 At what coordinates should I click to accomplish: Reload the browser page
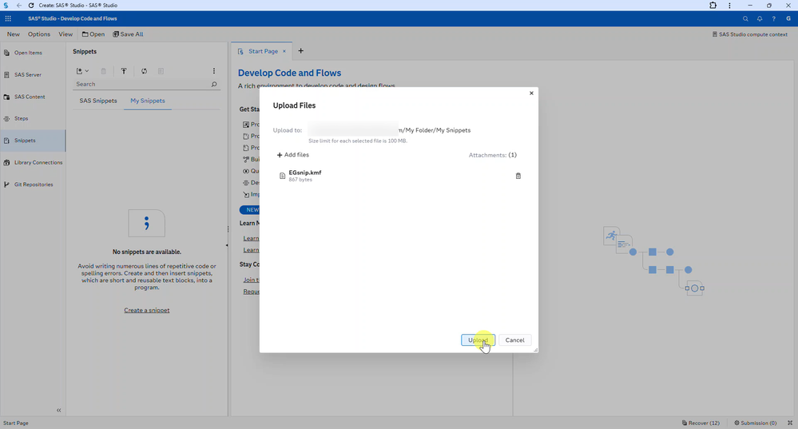(31, 5)
